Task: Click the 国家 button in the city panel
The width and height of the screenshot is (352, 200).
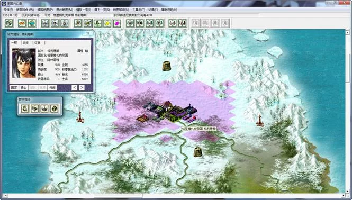Action: pos(14,87)
